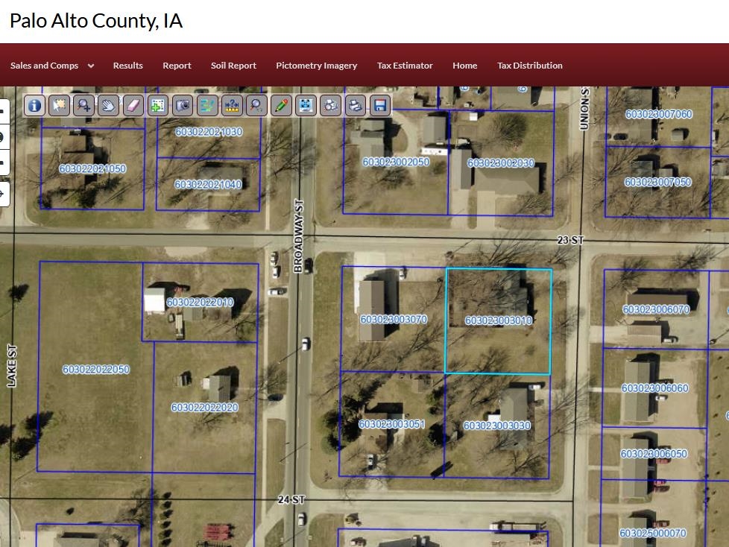This screenshot has width=729, height=547.
Task: Open Pictometry Imagery link
Action: 316,66
